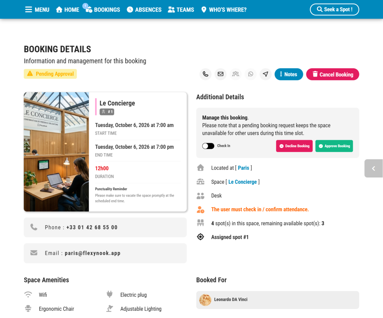383x318 pixels.
Task: Click the house icon beside Located at
Action: coord(200,168)
